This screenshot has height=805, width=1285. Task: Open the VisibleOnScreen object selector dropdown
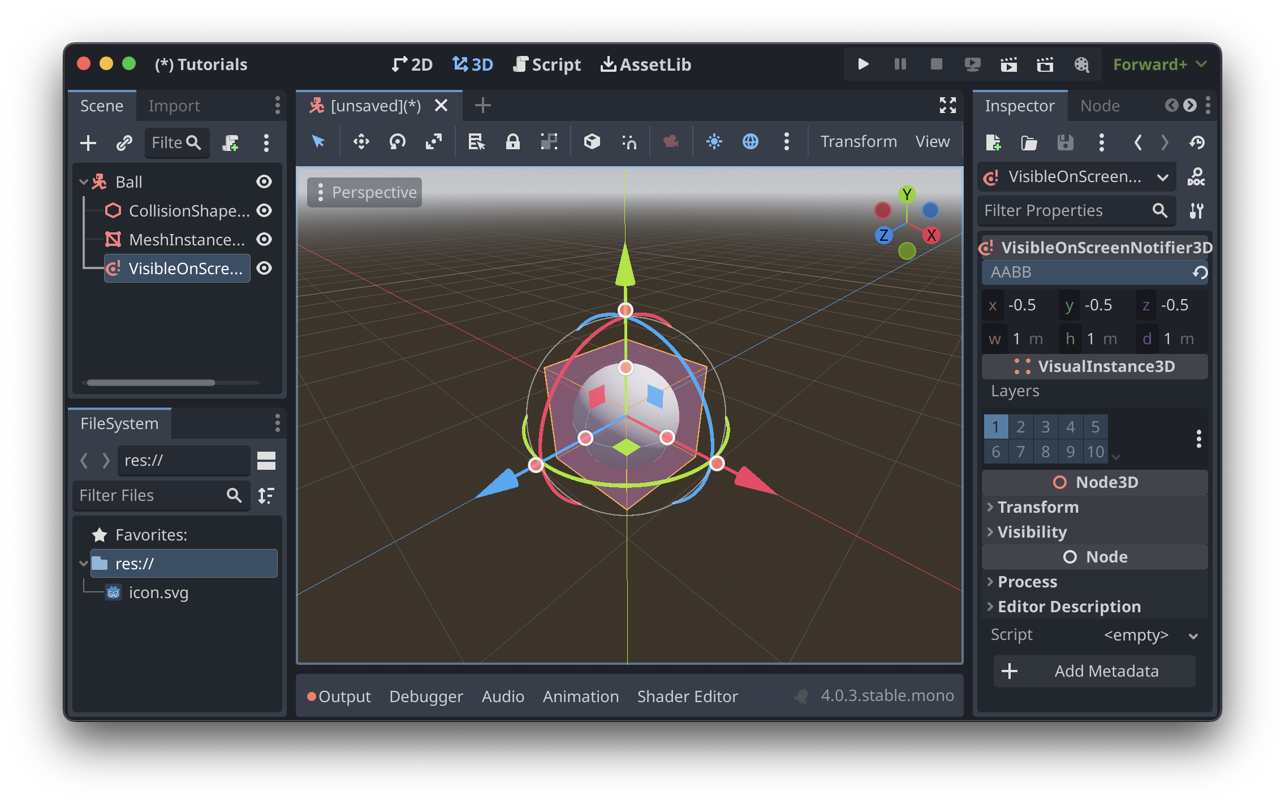point(1077,177)
